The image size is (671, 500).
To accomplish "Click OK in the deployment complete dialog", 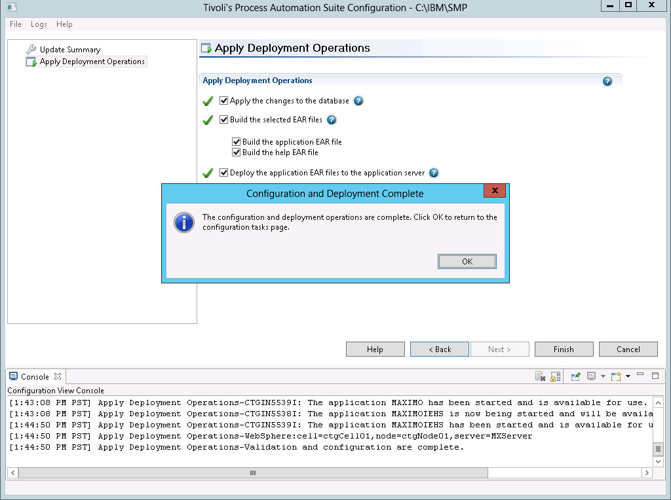I will tap(467, 262).
